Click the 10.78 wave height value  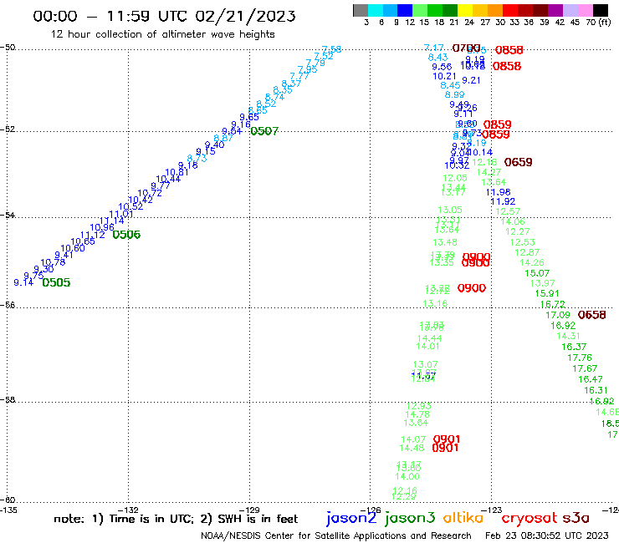(x=53, y=262)
